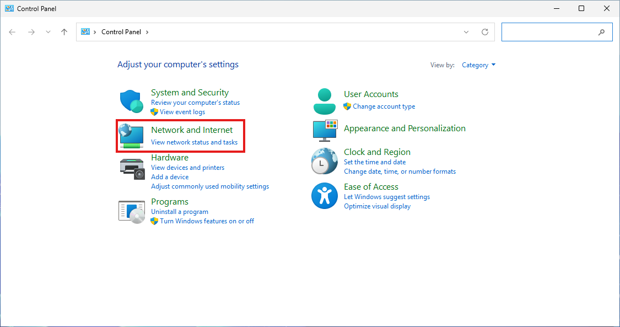This screenshot has height=327, width=620.
Task: Open Optimize visual display link
Action: click(x=377, y=206)
